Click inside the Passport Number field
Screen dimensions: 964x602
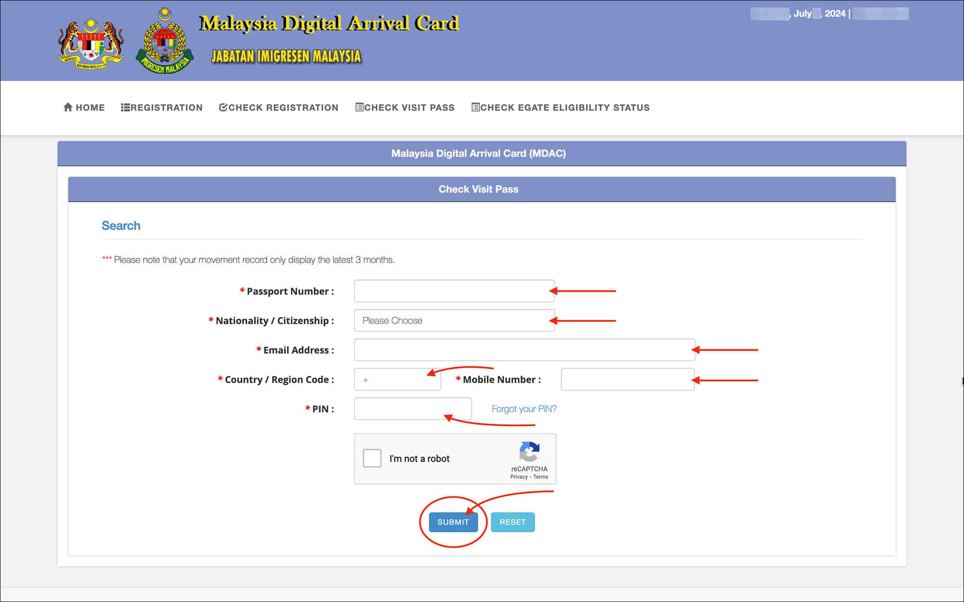(x=454, y=290)
